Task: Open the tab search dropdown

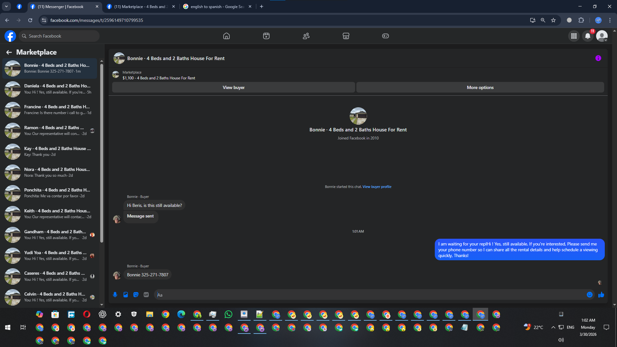Action: pos(6,6)
